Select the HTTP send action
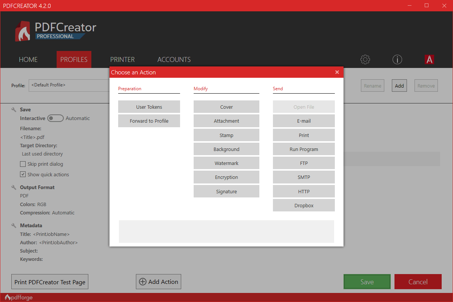Viewport: 453px width, 302px height. (x=304, y=191)
